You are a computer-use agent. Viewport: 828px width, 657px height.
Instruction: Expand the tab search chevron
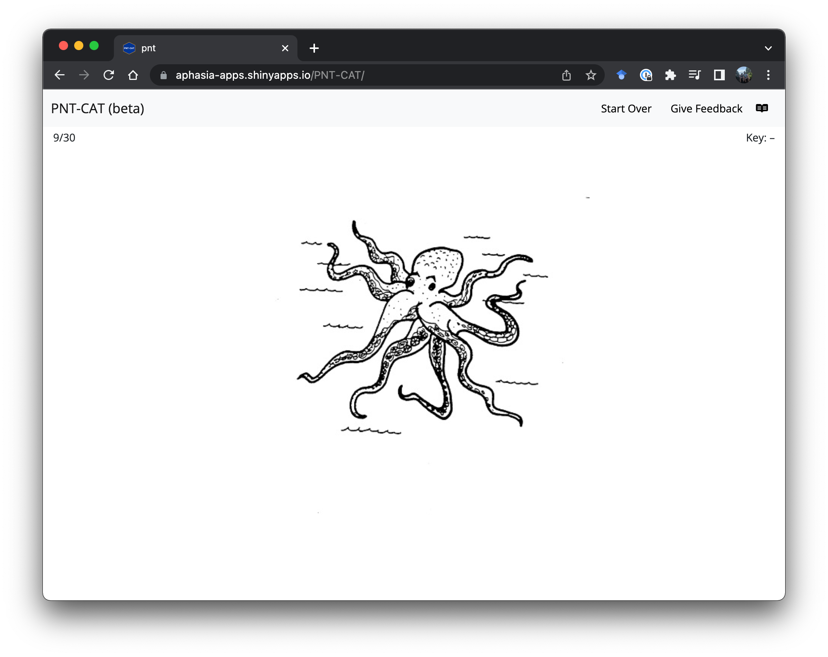click(768, 49)
